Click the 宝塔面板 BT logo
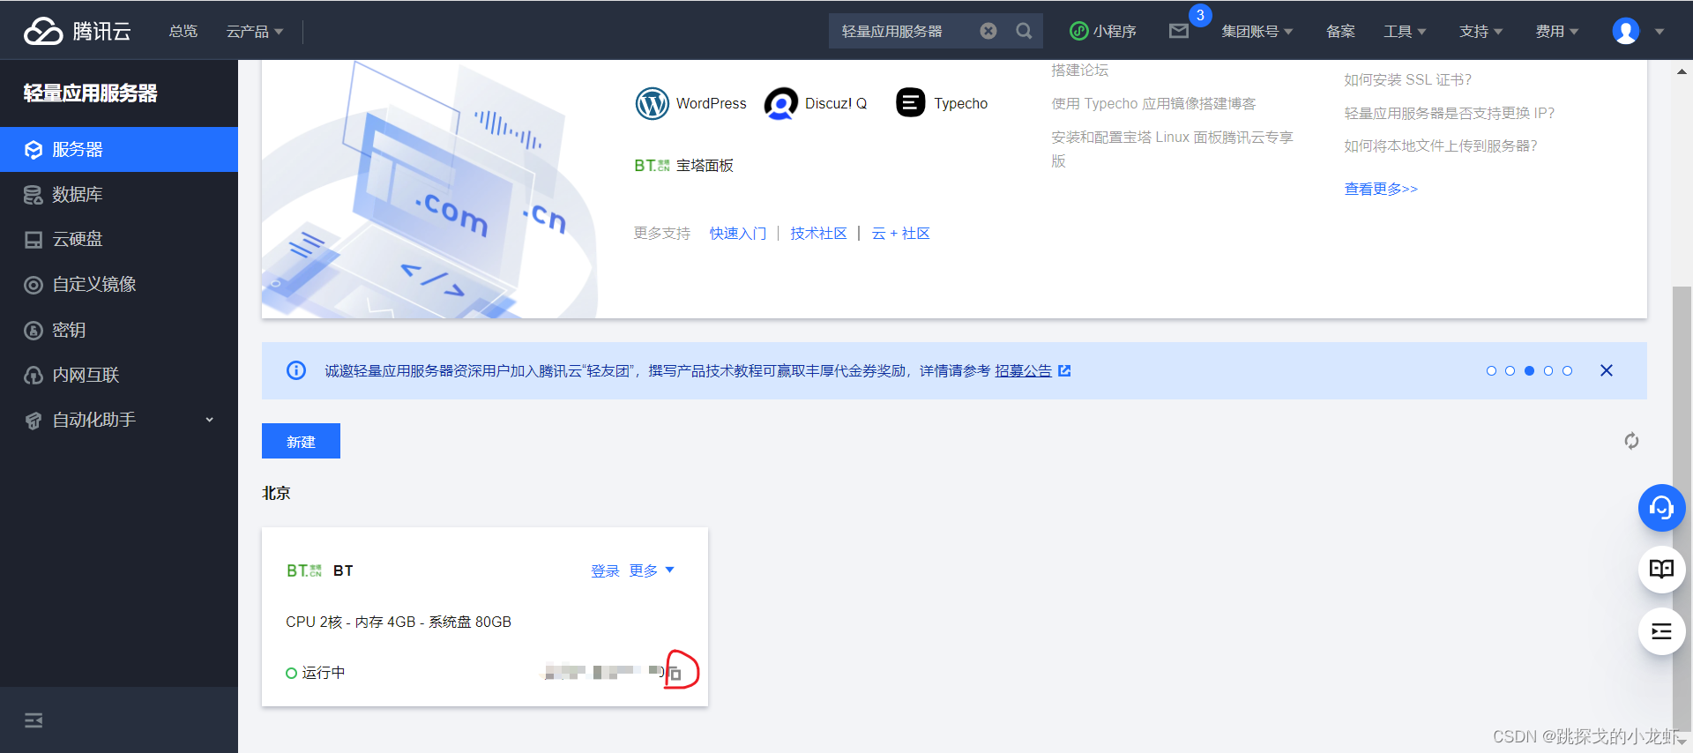The image size is (1693, 753). click(652, 165)
